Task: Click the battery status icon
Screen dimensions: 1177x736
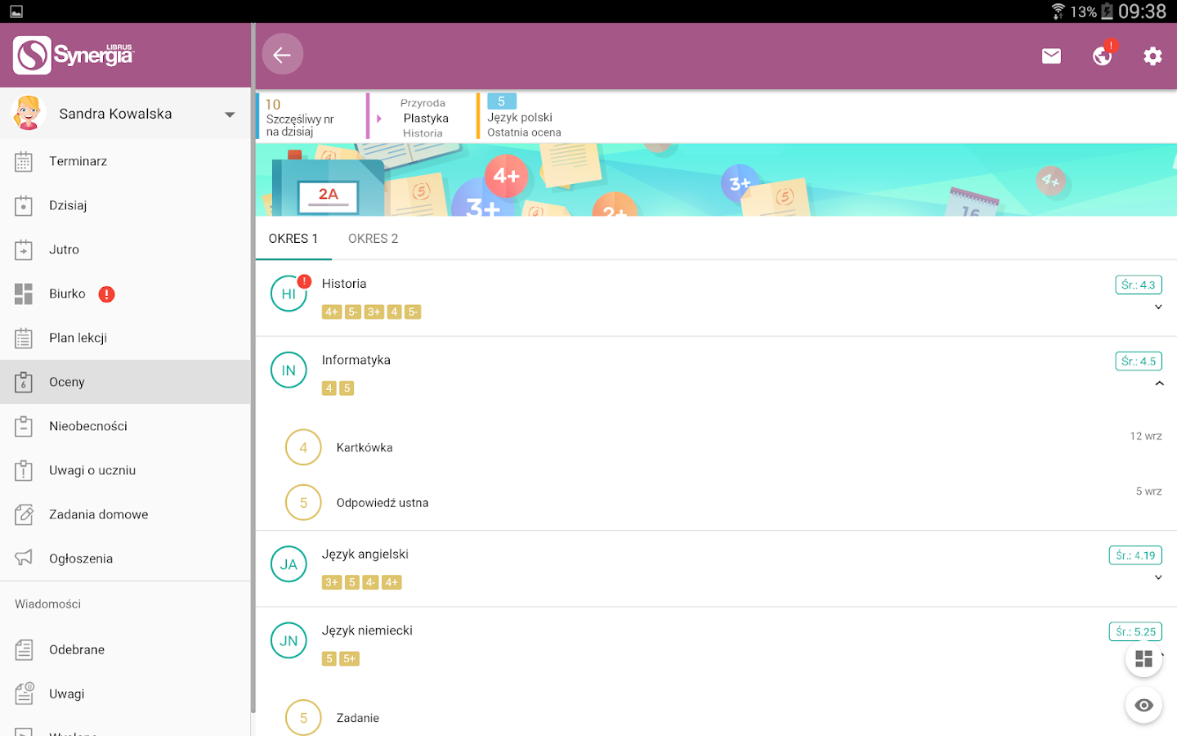Action: (1107, 11)
